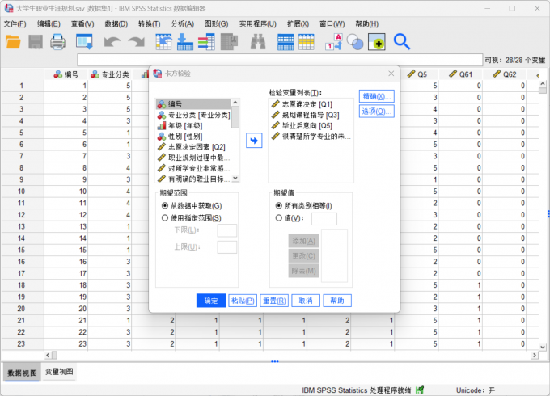Click the 重置 button
550x396 pixels.
pyautogui.click(x=275, y=301)
